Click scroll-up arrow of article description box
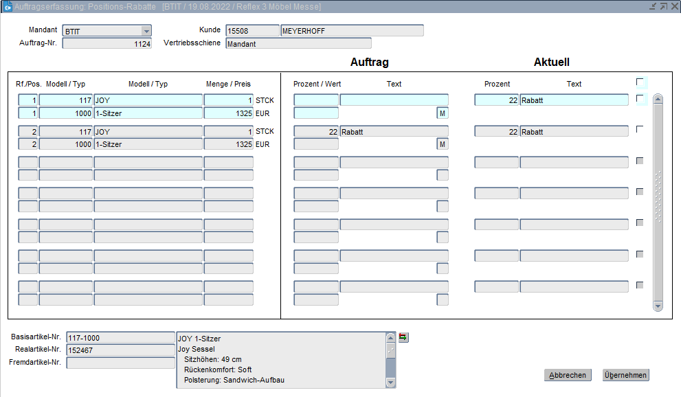The image size is (681, 397). (391, 338)
